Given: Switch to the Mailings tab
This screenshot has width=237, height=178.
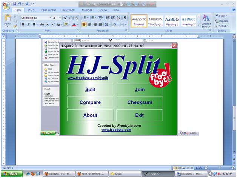Looking at the screenshot, I should point(87,10).
